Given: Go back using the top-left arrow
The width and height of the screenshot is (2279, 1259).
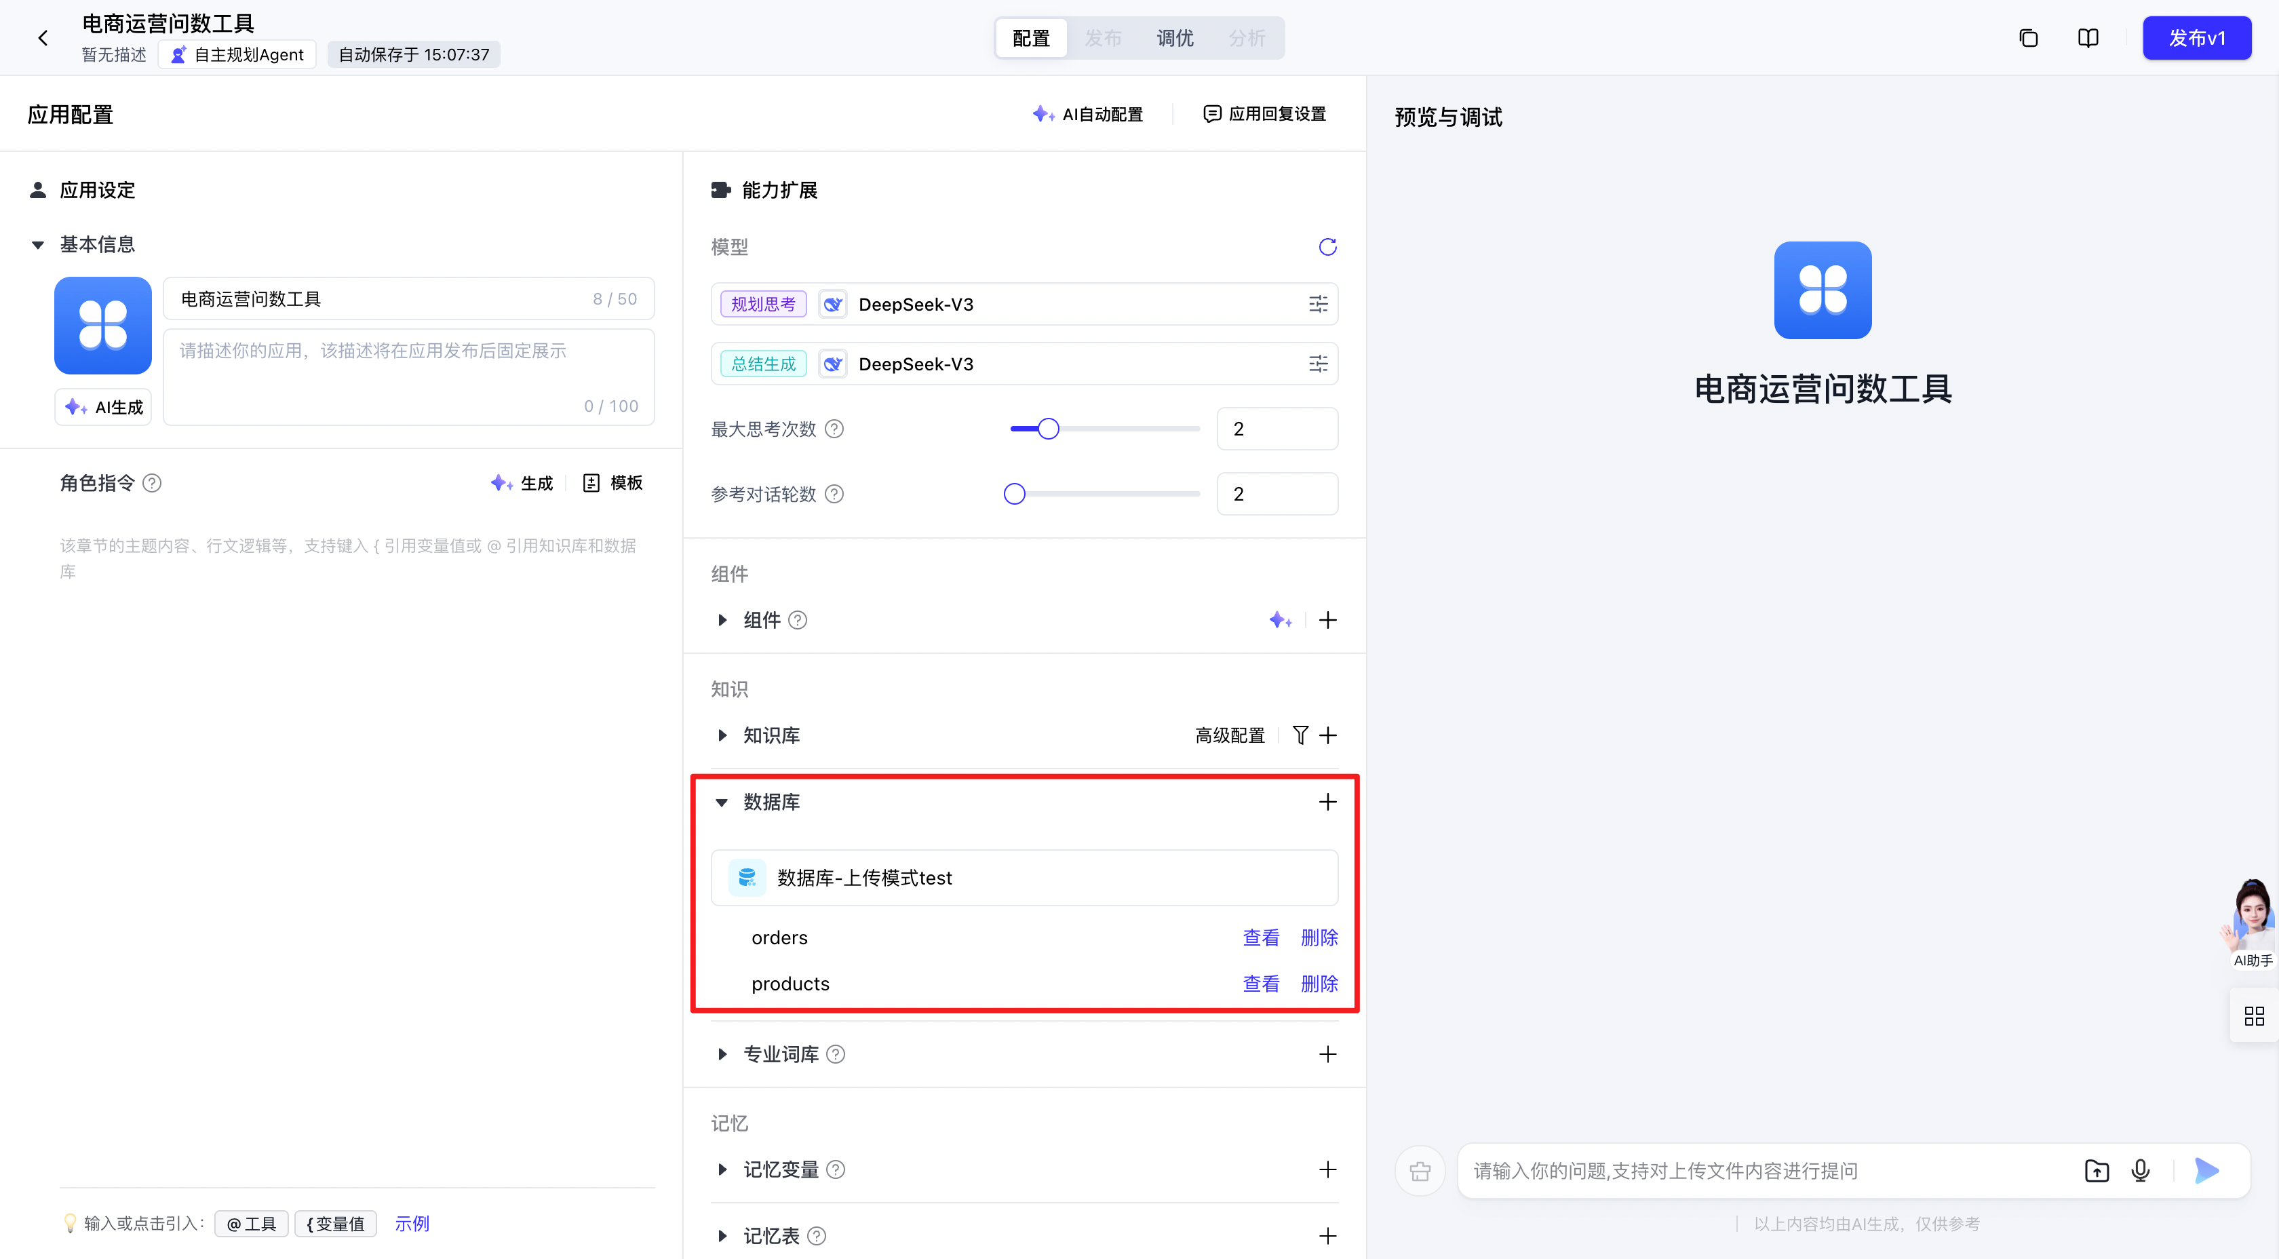Looking at the screenshot, I should [x=43, y=38].
